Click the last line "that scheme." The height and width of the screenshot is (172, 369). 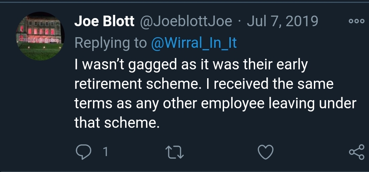(115, 123)
